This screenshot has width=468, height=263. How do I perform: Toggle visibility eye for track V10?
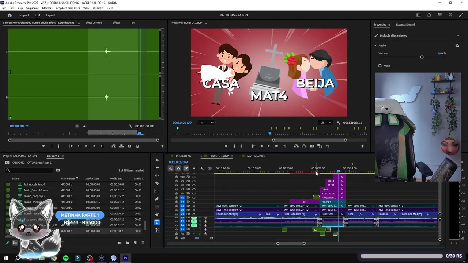point(194,177)
